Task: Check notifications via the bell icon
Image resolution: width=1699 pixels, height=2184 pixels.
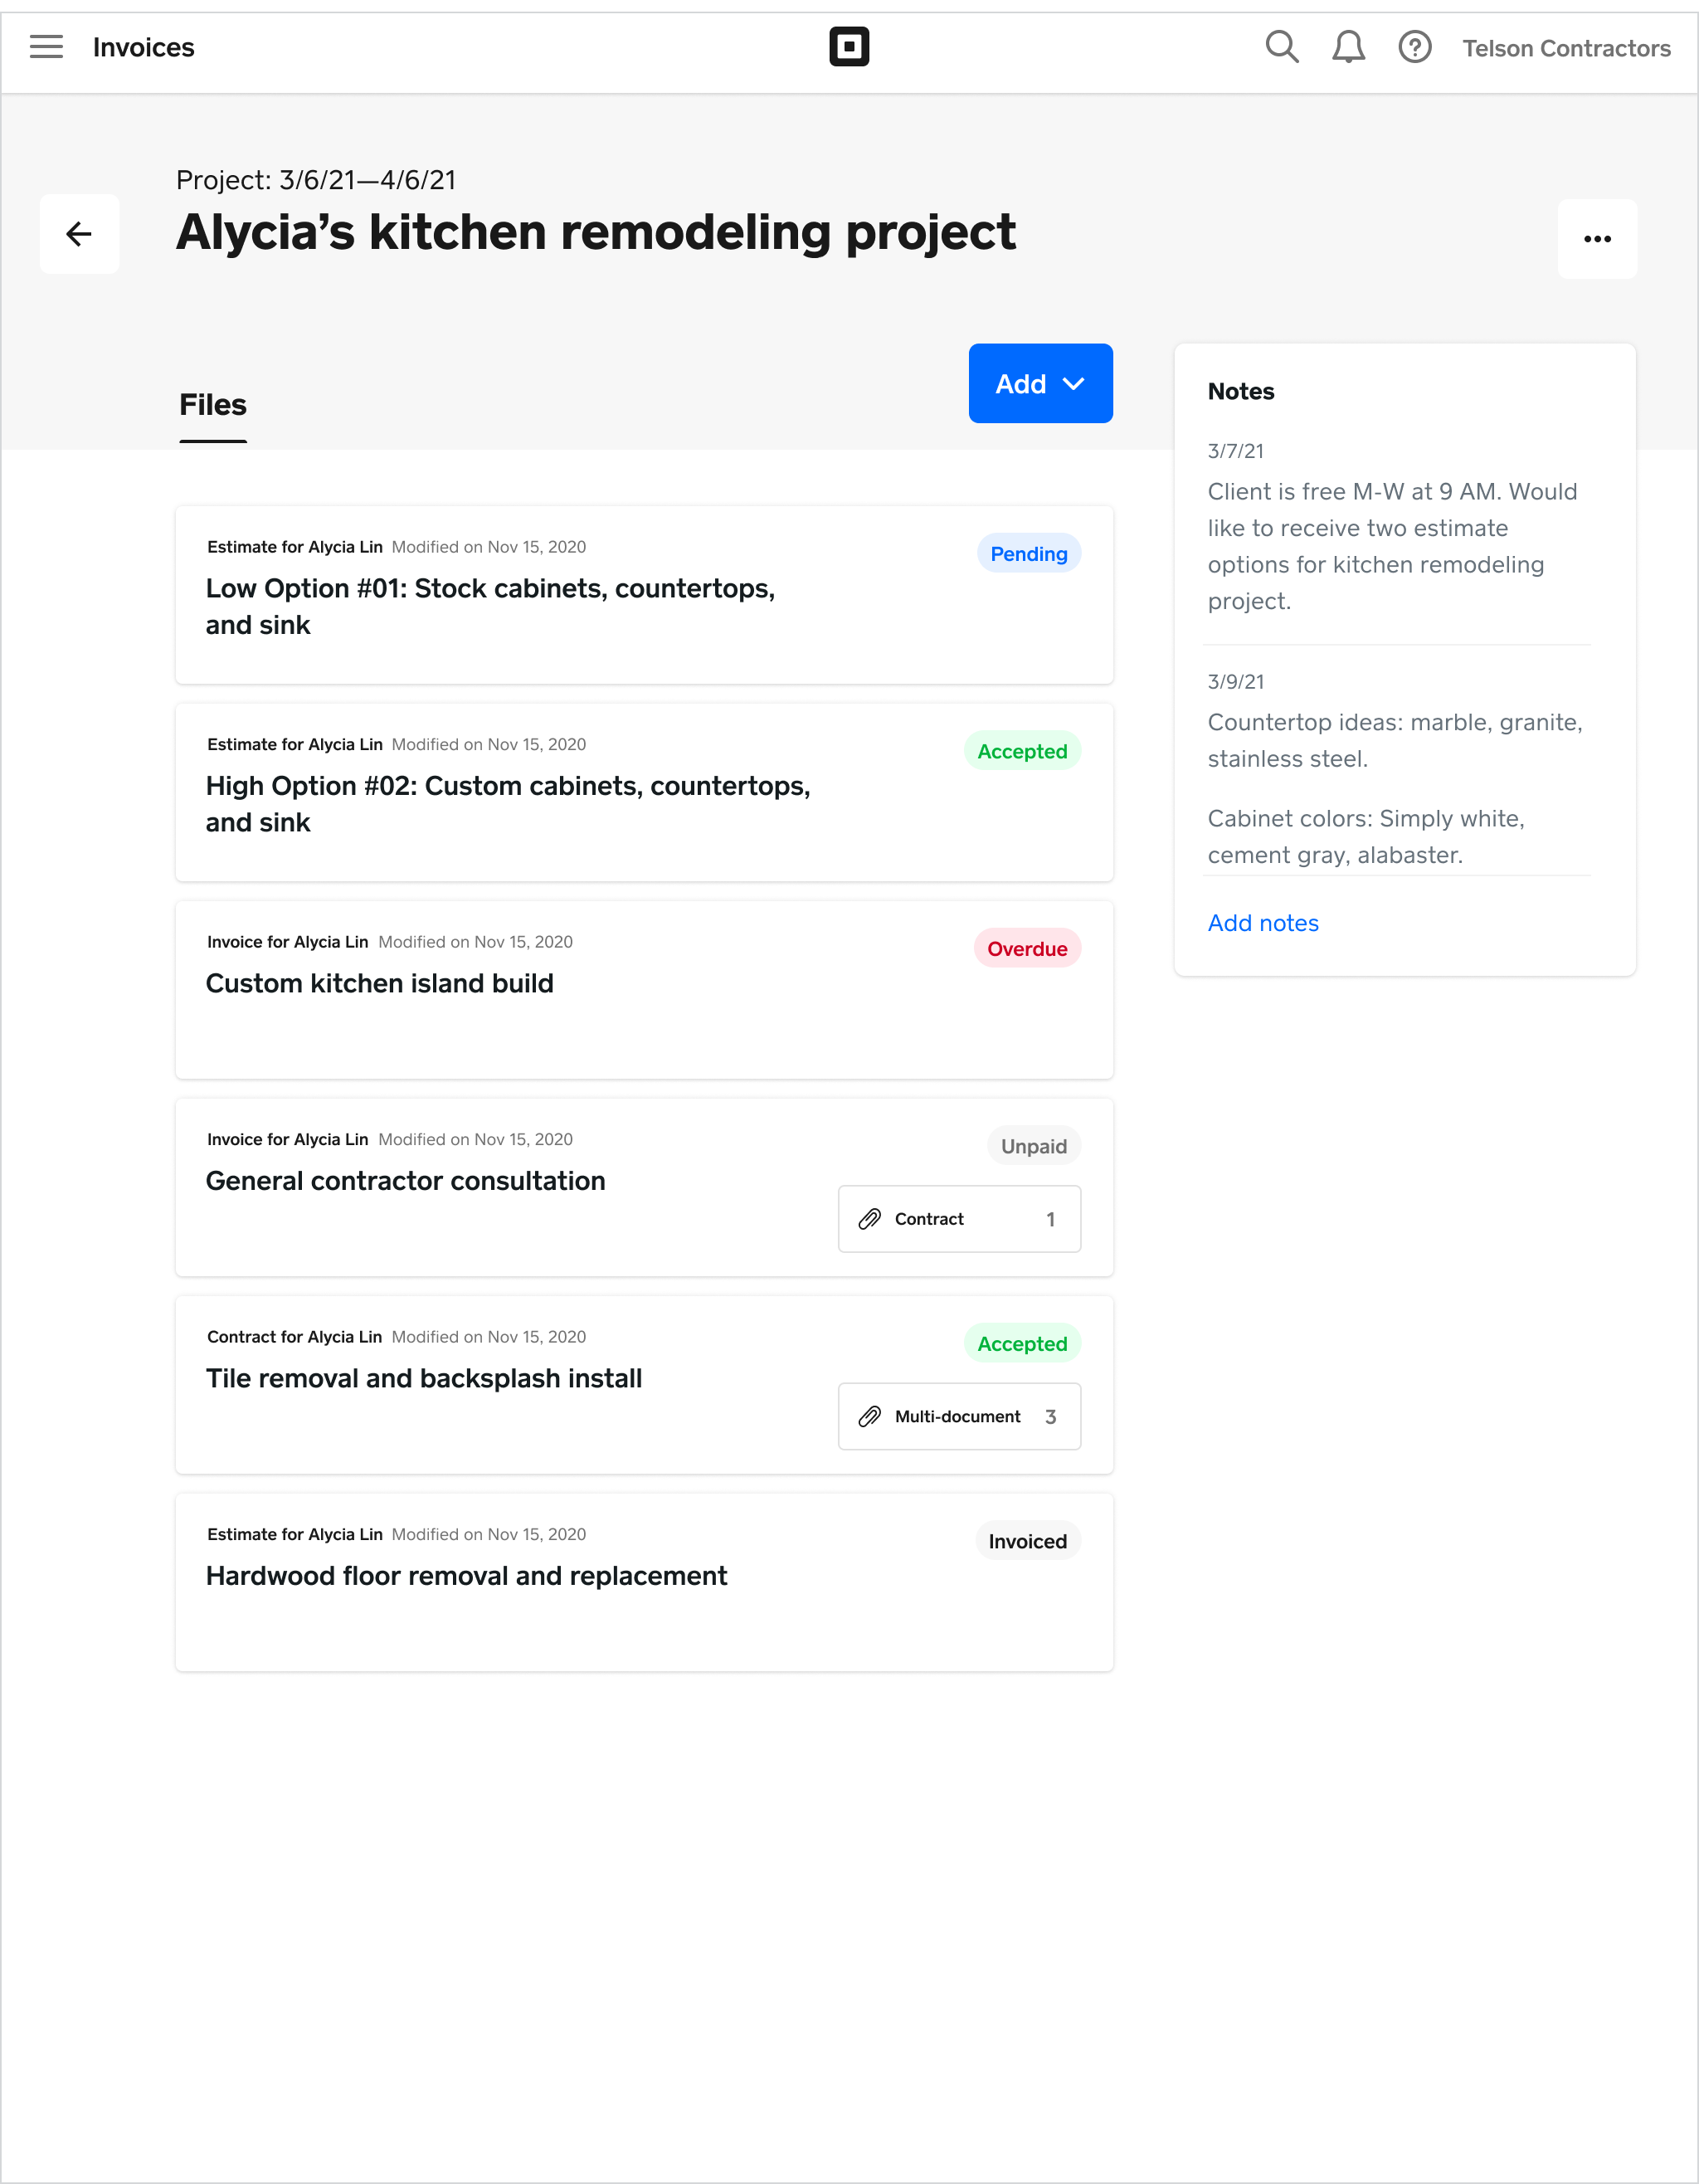Action: pyautogui.click(x=1348, y=46)
